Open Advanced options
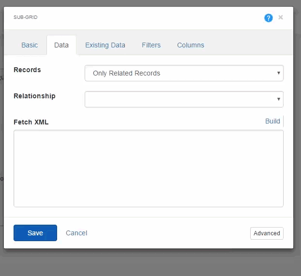This screenshot has height=276, width=301. [267, 233]
